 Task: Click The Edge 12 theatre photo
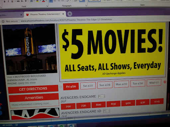point(30,49)
